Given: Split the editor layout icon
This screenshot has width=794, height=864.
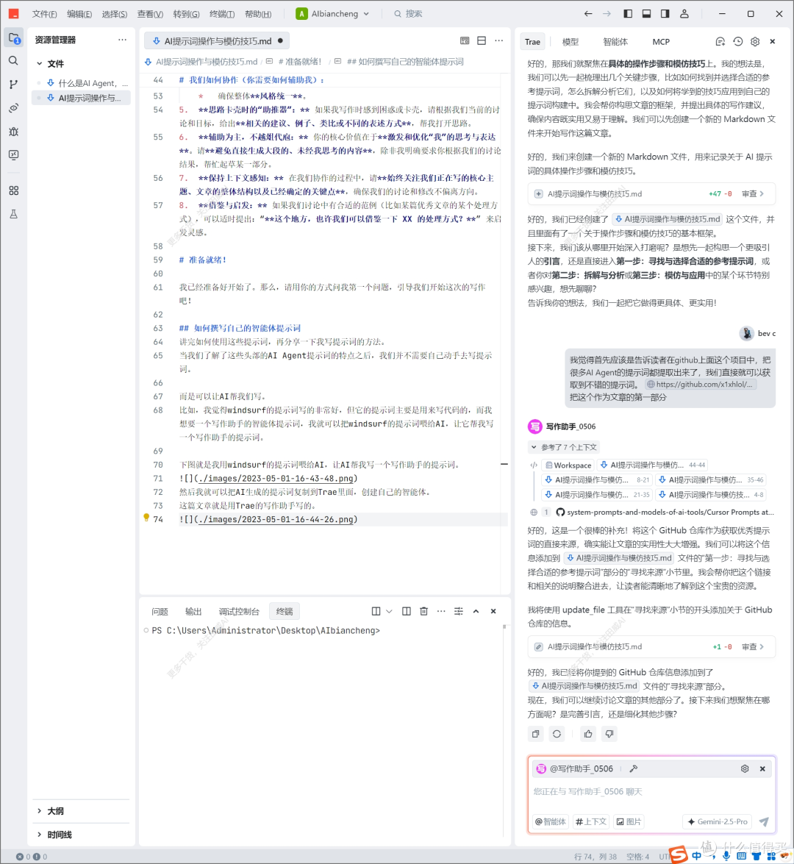Looking at the screenshot, I should 482,40.
